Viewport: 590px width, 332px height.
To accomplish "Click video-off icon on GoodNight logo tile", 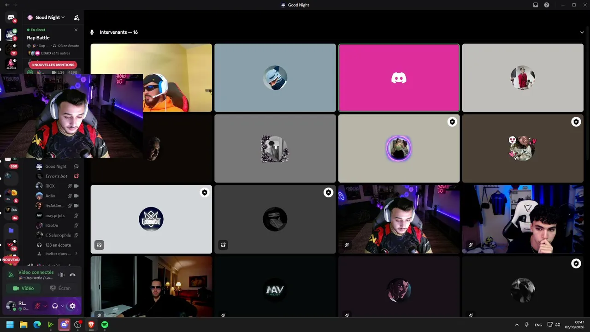I will pos(99,245).
